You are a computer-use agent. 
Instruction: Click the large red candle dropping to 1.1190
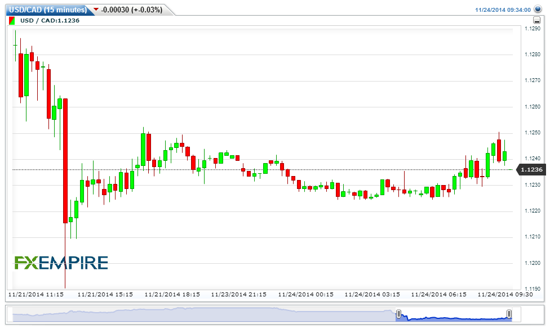[65, 161]
